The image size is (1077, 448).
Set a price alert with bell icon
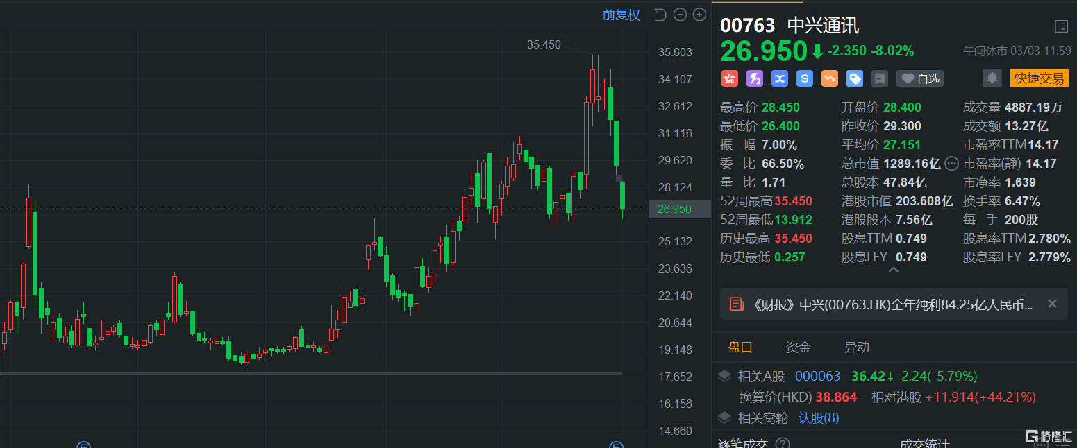click(992, 78)
